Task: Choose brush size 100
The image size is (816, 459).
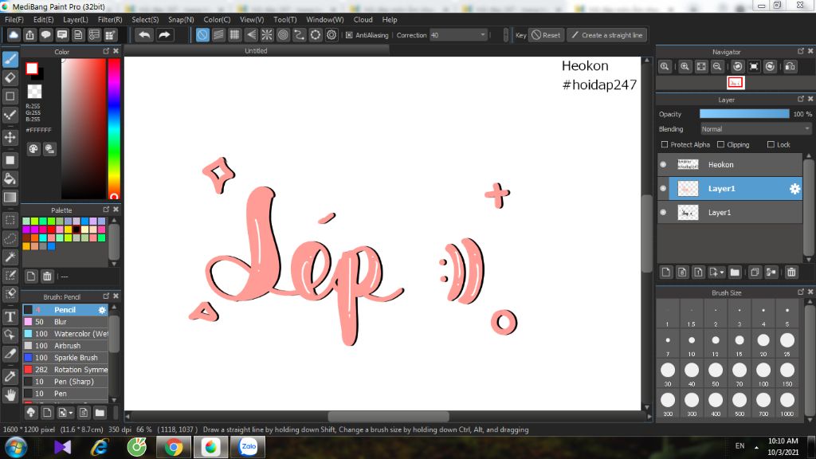Action: click(763, 373)
